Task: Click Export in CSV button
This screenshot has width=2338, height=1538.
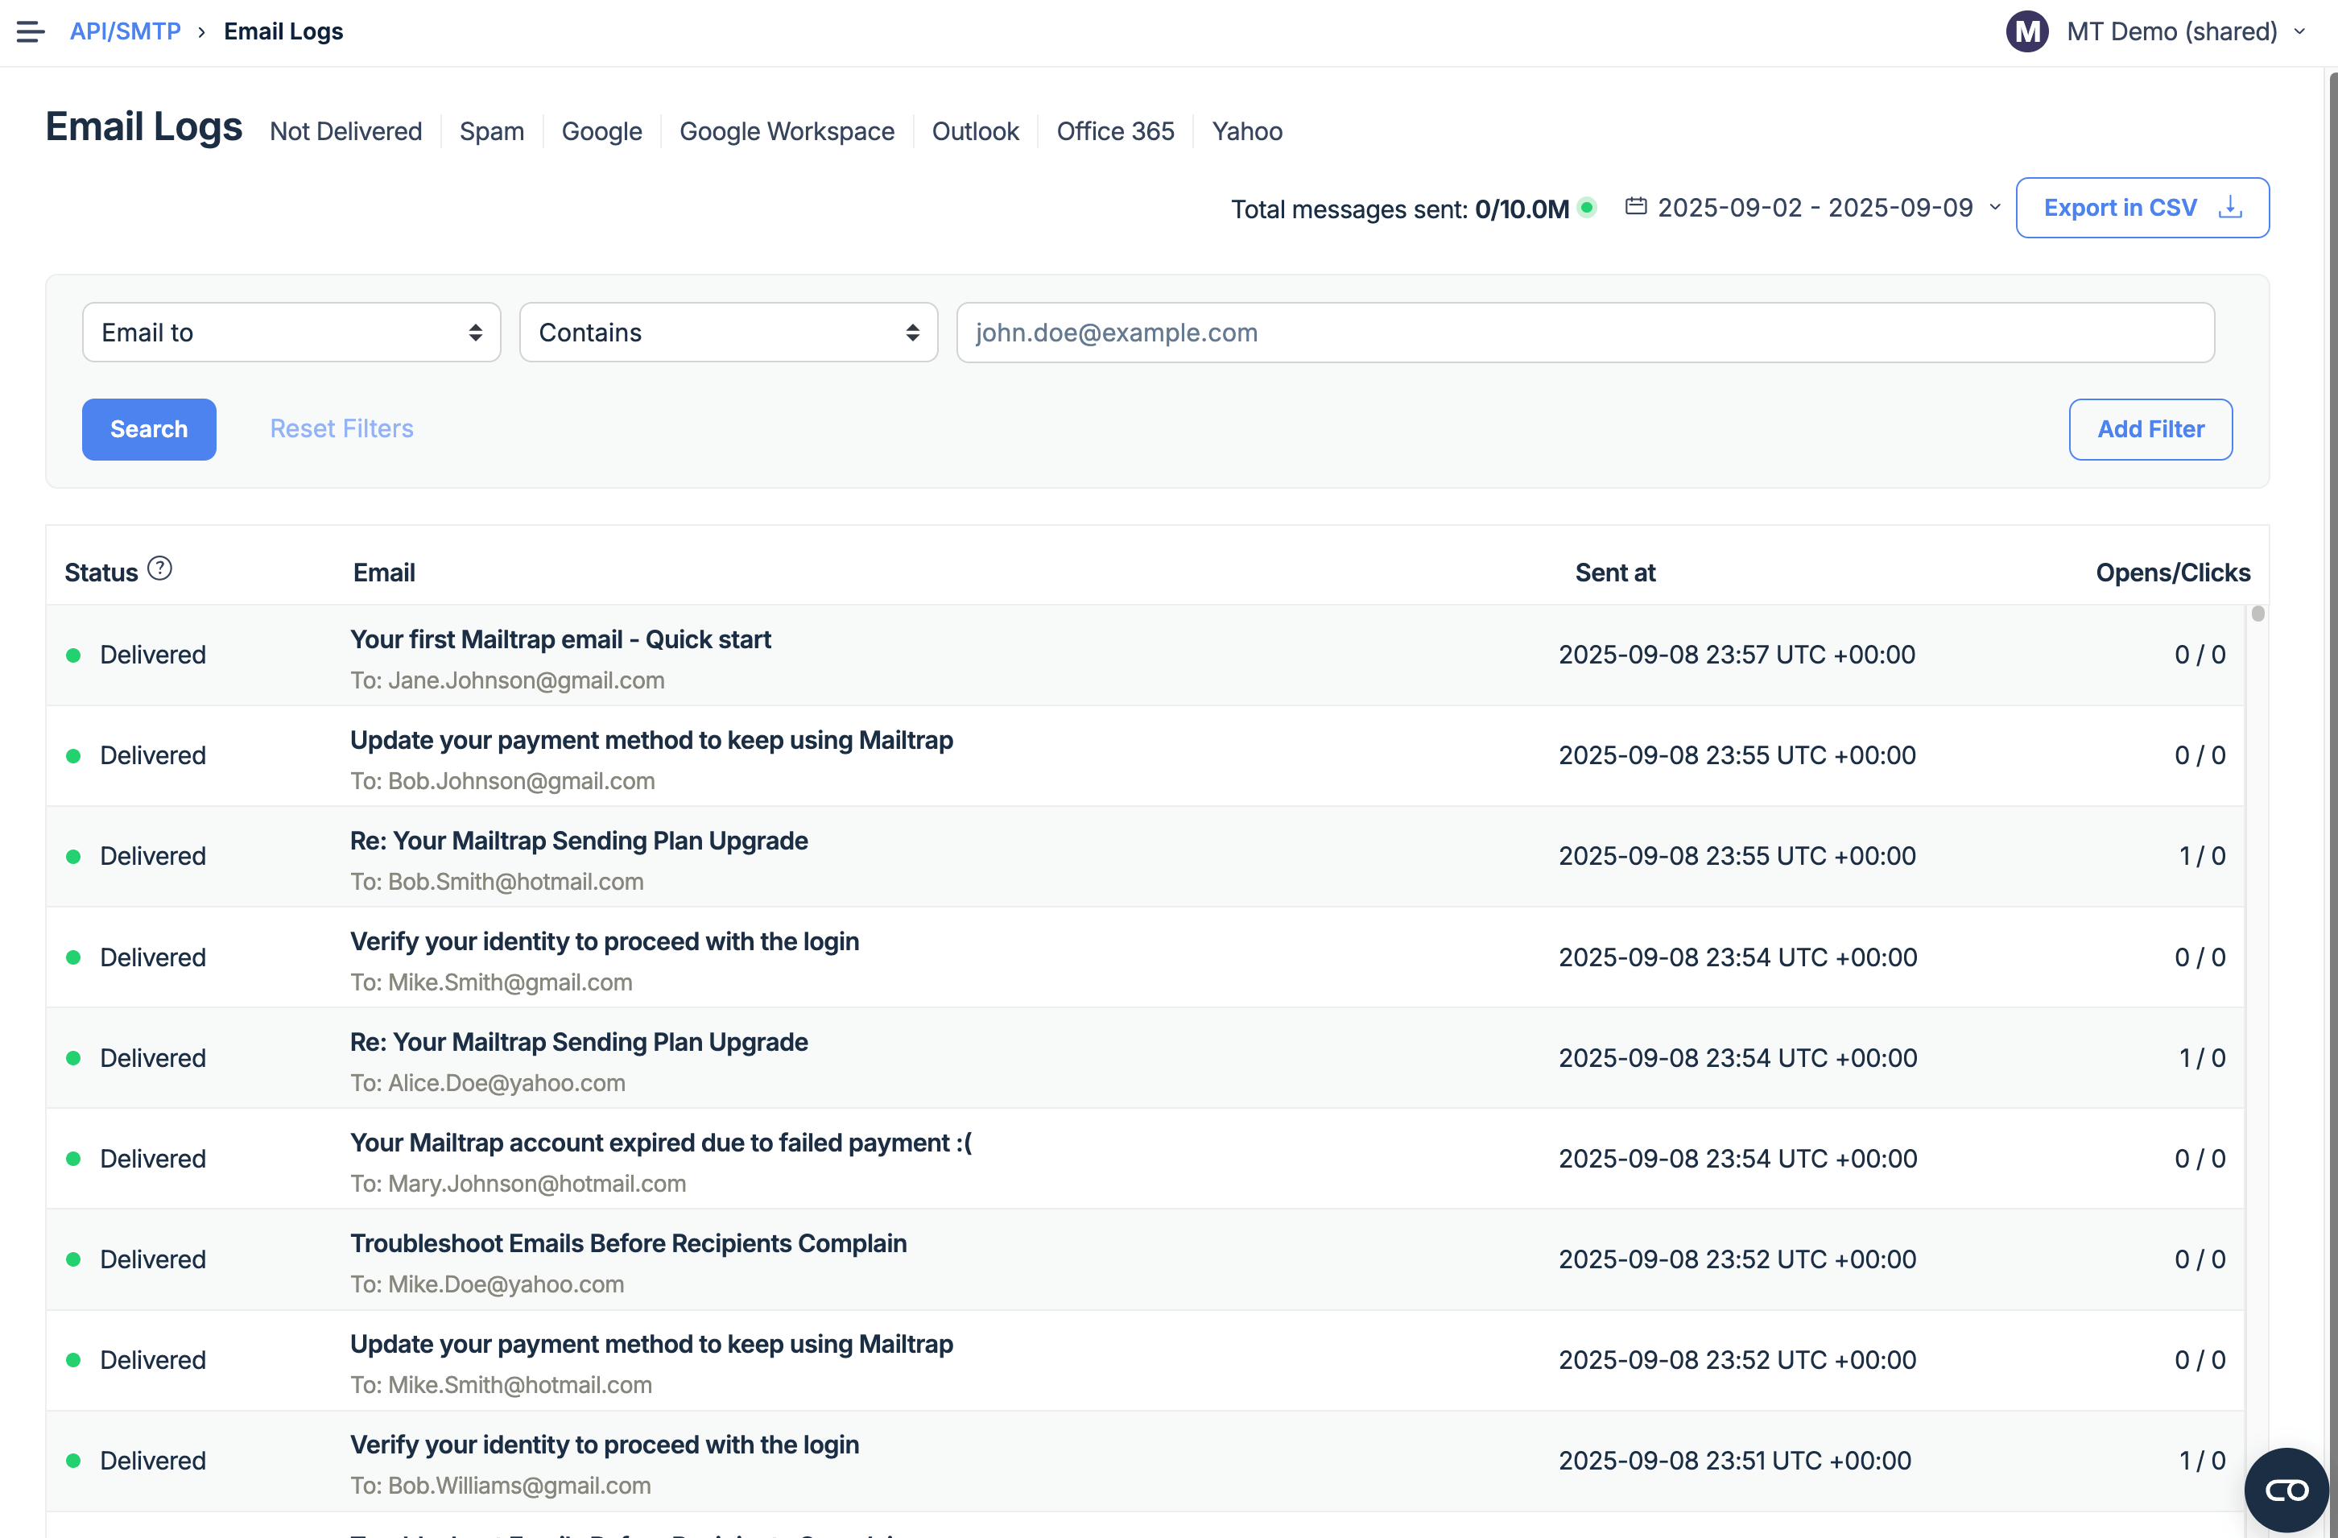Action: (2142, 208)
